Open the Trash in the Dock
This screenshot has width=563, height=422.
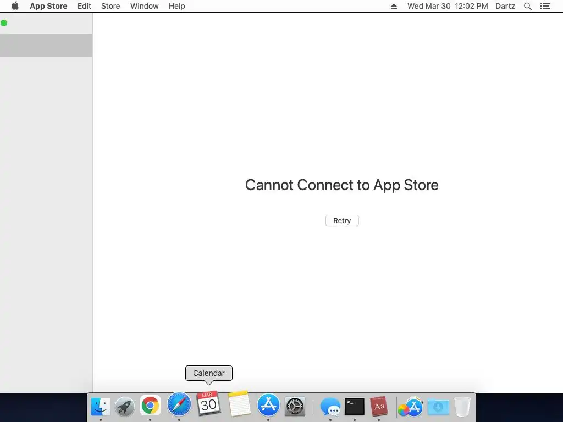(462, 407)
